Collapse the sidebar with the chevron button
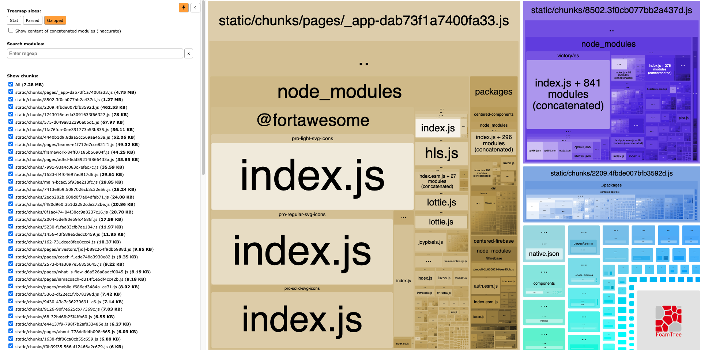 (x=195, y=8)
